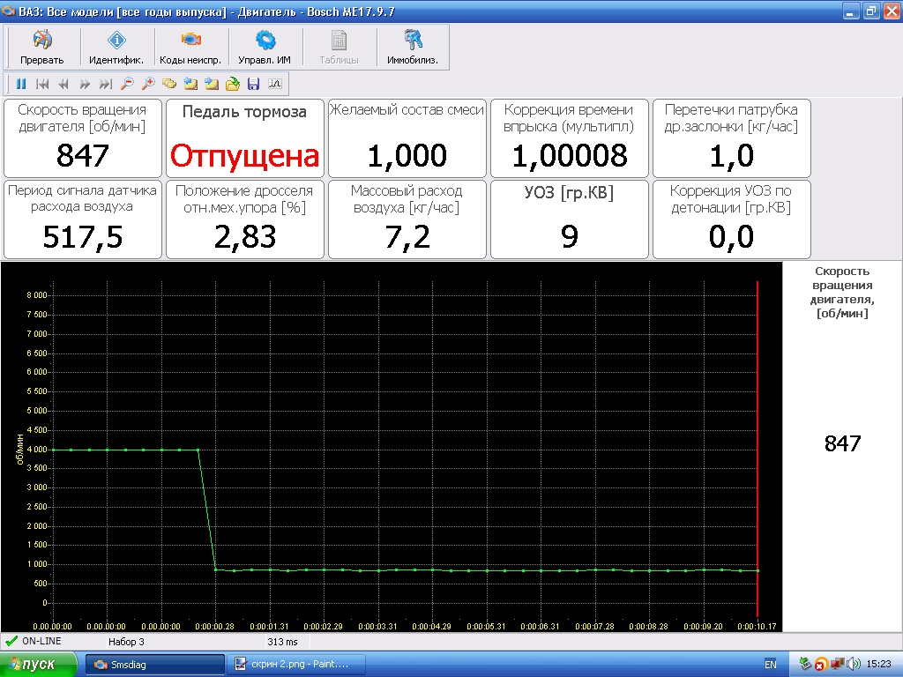Viewport: 903px width, 677px height.
Task: Click the Прервать (Abort) toolbar button
Action: [42, 48]
